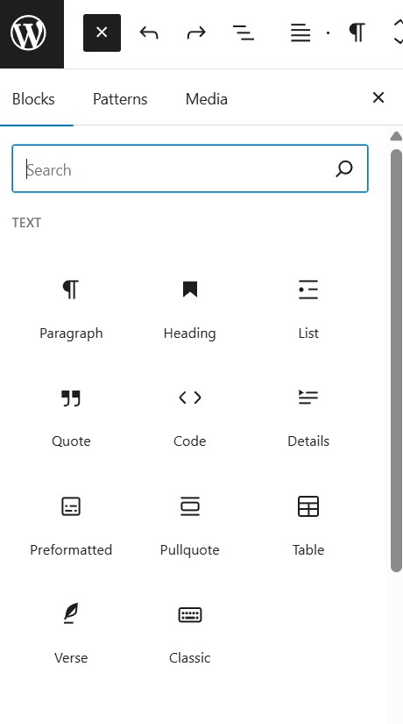Switch to the Patterns tab
This screenshot has width=403, height=724.
coord(120,99)
